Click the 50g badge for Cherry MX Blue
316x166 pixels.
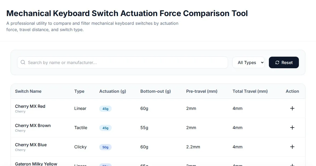click(105, 147)
